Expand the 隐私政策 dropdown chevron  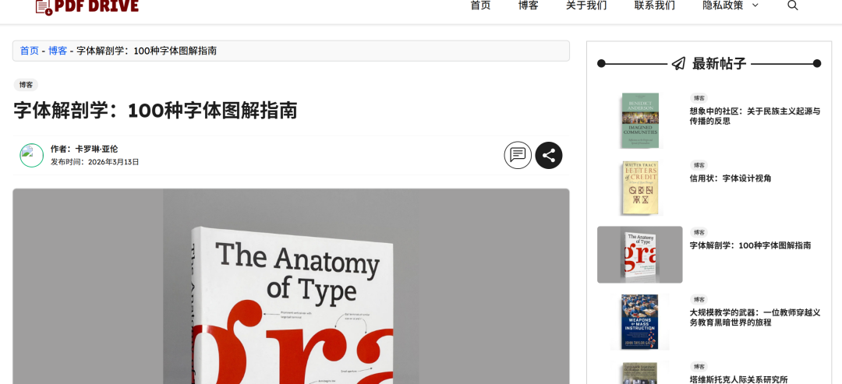tap(755, 5)
